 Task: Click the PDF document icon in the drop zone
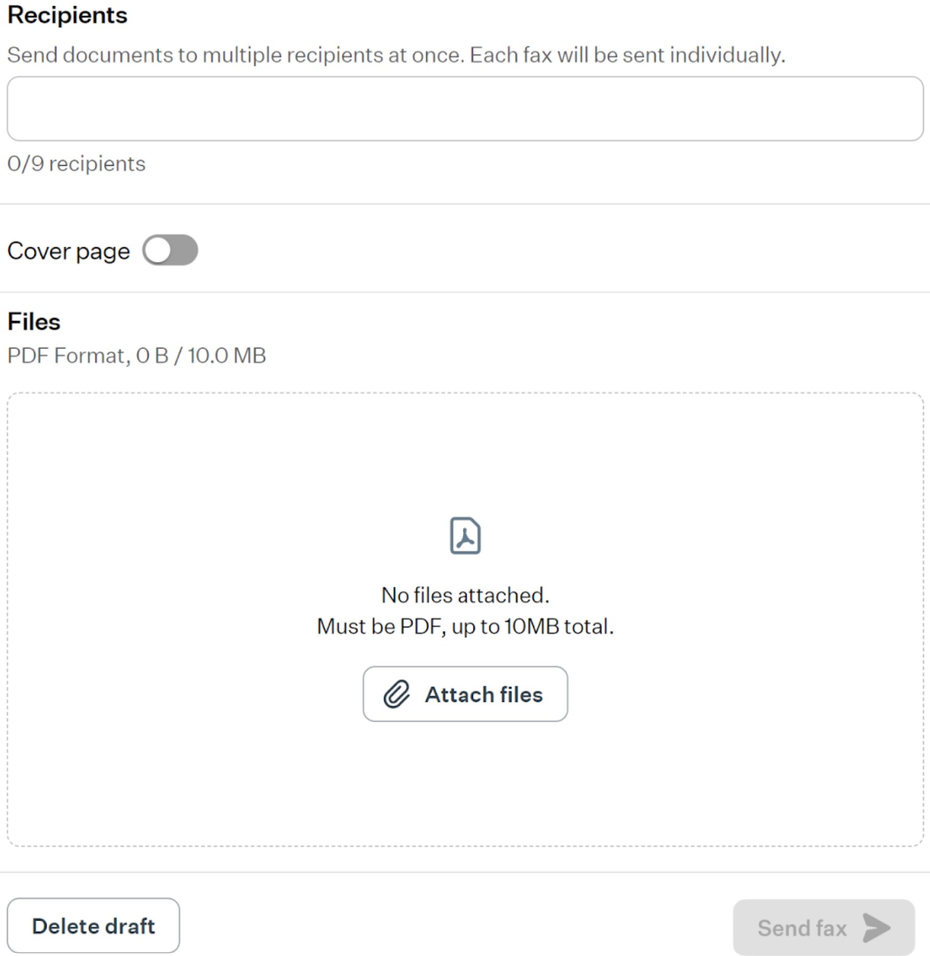coord(465,536)
